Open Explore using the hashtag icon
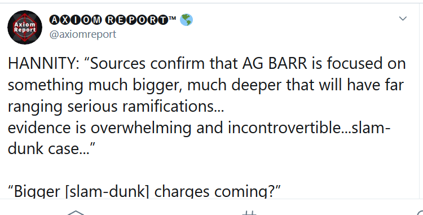 point(249,213)
